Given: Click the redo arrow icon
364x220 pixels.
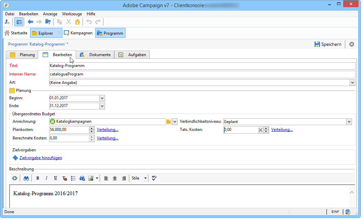Looking at the screenshot, I should click(x=98, y=22).
